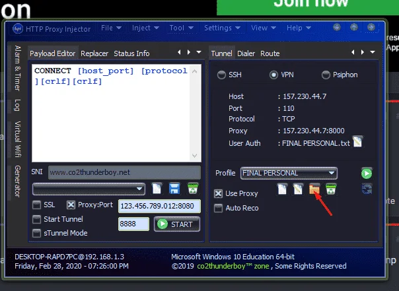
Task: Click the refresh arrows icon below green play
Action: (367, 189)
